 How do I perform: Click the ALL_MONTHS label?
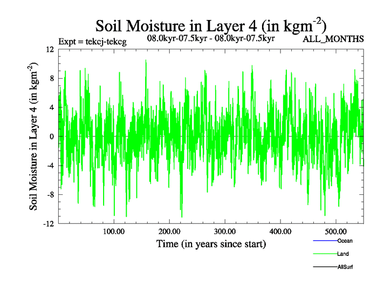(x=333, y=39)
